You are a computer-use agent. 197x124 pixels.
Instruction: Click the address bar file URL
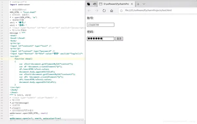(x=148, y=10)
